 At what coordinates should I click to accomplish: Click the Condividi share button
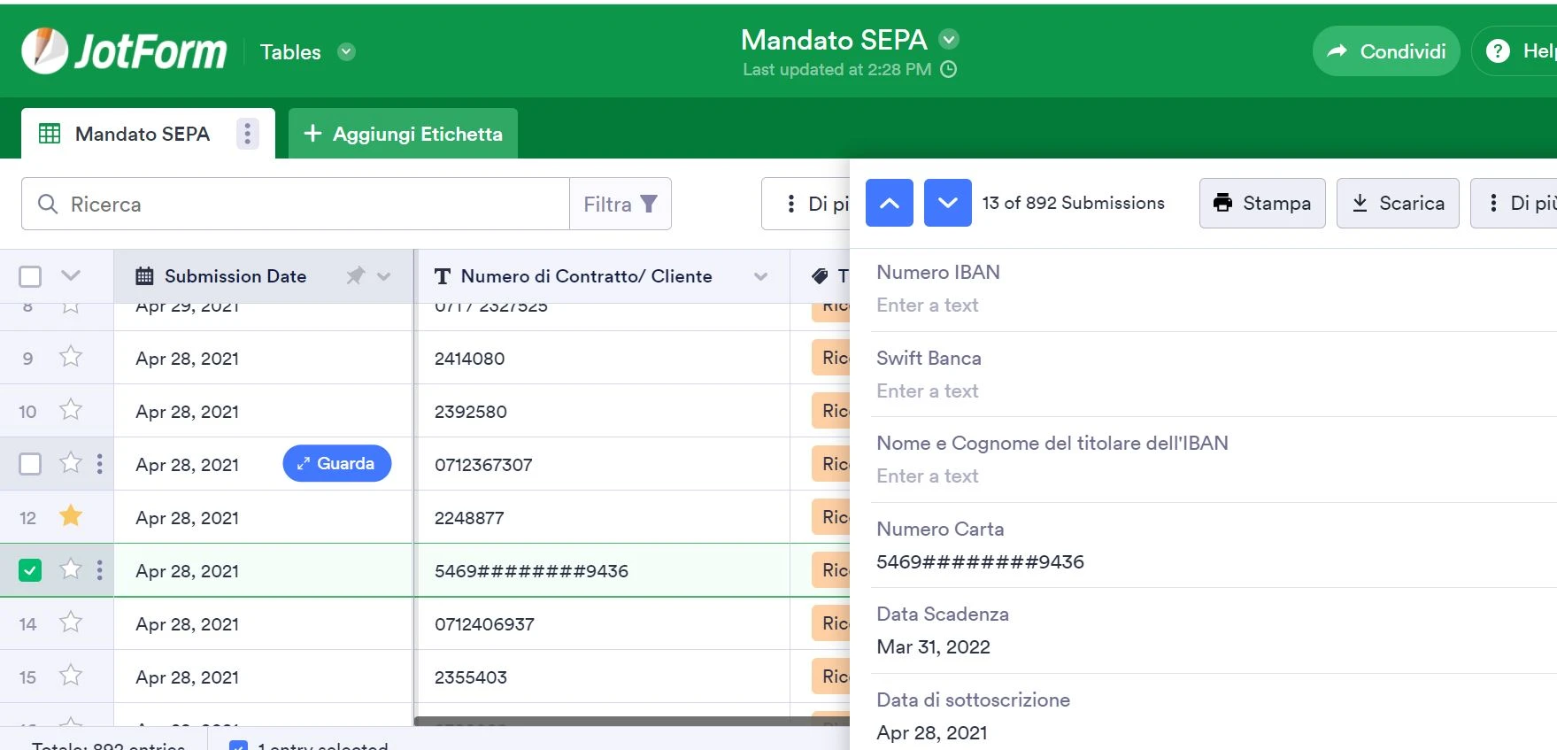click(1385, 51)
